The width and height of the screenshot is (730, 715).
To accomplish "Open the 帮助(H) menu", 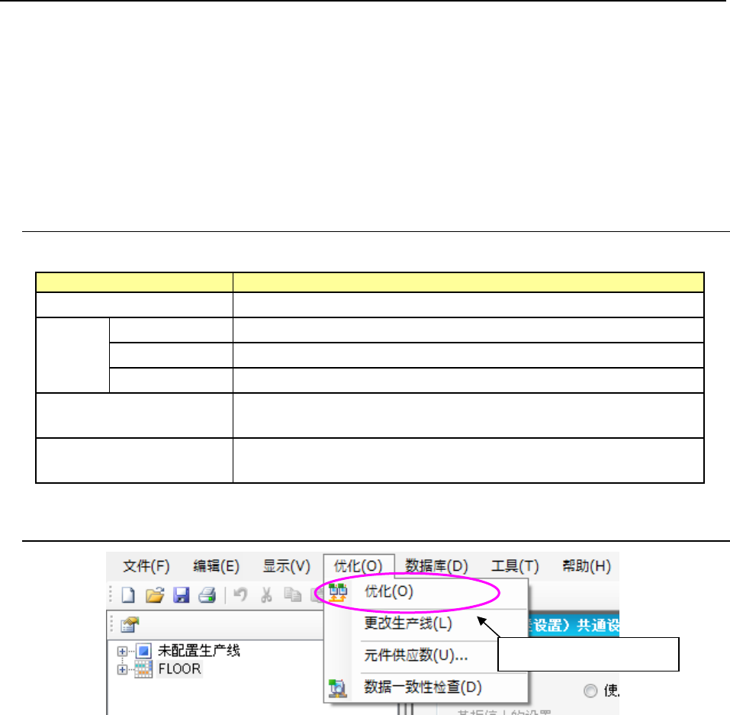I will tap(587, 566).
